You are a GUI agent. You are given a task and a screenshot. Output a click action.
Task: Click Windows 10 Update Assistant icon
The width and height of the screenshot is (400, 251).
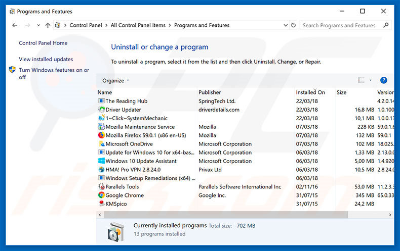pyautogui.click(x=101, y=161)
